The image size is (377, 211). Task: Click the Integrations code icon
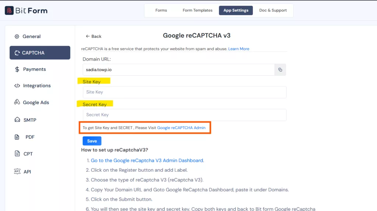(17, 86)
